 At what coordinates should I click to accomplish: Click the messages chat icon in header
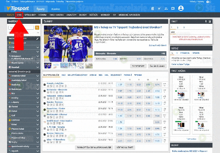coord(173,9)
